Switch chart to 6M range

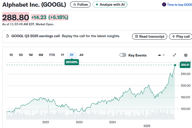point(41,55)
